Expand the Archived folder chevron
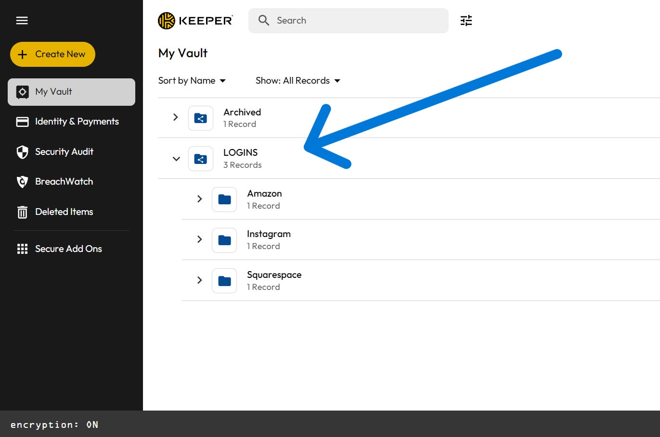The height and width of the screenshot is (437, 660). point(176,117)
